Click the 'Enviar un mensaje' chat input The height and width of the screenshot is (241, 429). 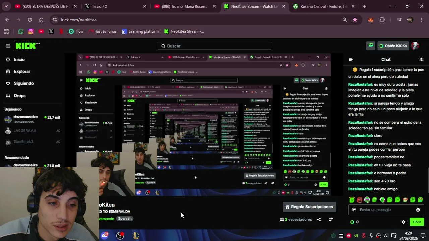[386, 210]
